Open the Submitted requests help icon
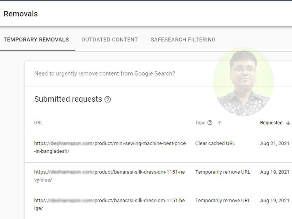 [108, 99]
